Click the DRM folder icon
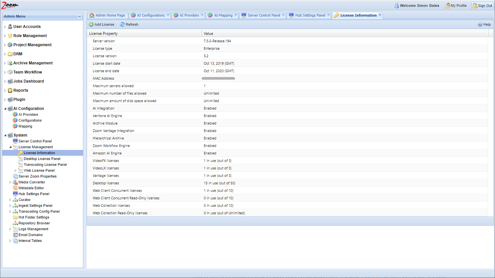The image size is (495, 278). [x=10, y=54]
